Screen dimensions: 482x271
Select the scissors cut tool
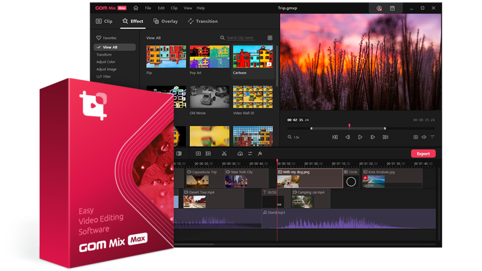tap(224, 153)
